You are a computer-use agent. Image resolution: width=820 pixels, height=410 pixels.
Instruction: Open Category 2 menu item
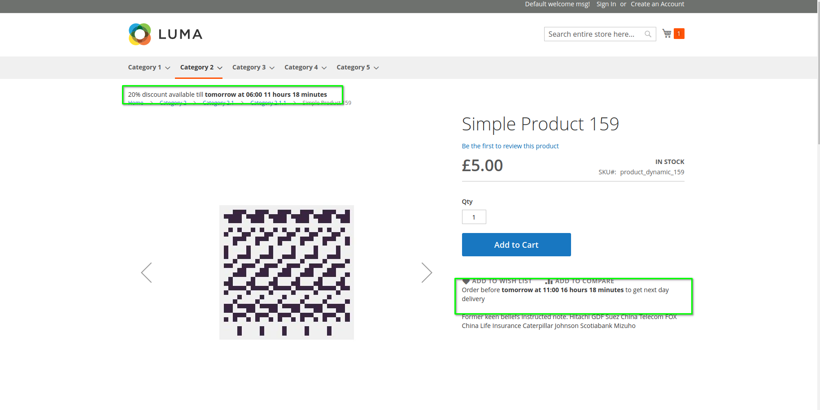click(197, 67)
